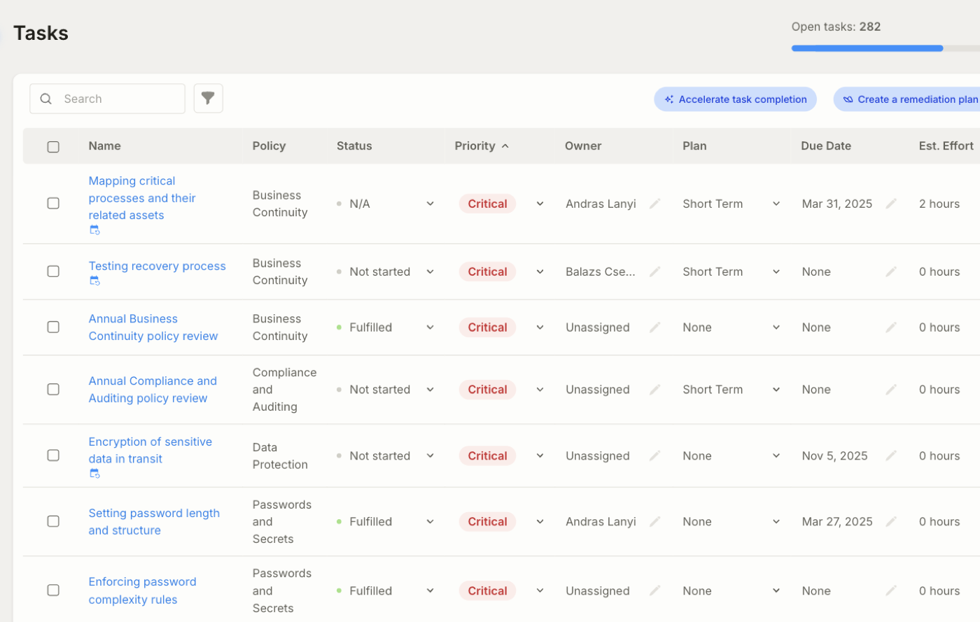980x622 pixels.
Task: Edit owner for Setting password length row
Action: (654, 521)
